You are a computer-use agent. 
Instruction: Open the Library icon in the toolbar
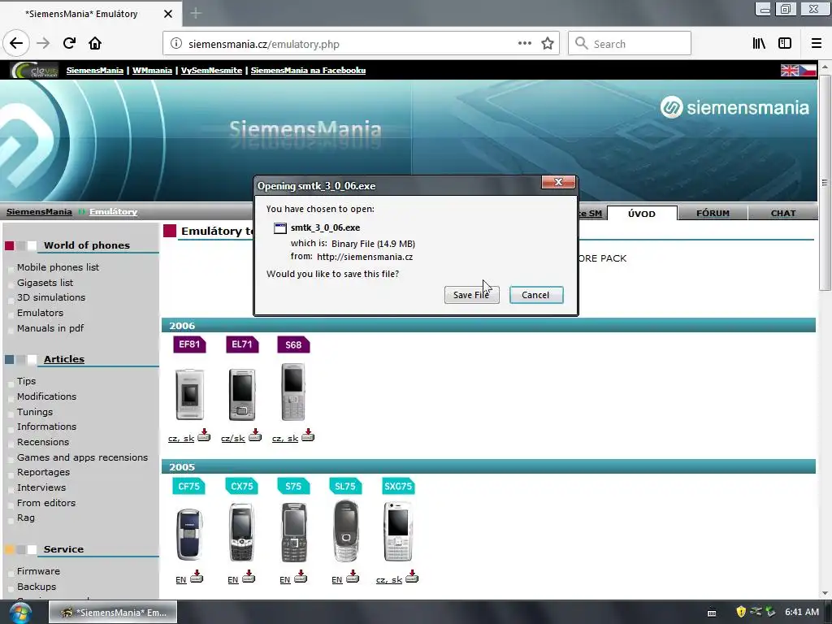pos(759,44)
